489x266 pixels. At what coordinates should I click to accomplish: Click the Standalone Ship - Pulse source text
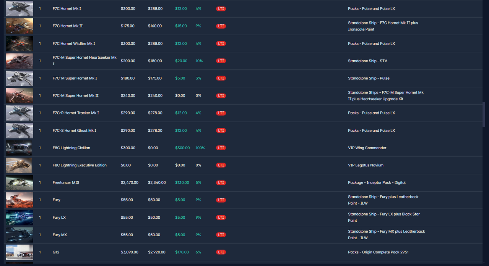(x=369, y=78)
